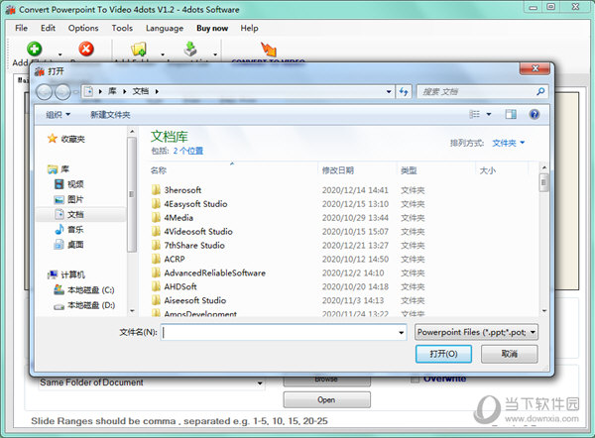The height and width of the screenshot is (438, 595).
Task: Expand the address bar history dropdown
Action: tap(389, 91)
